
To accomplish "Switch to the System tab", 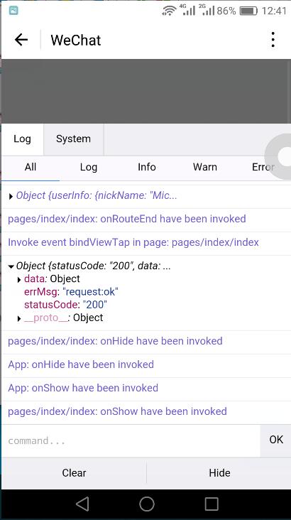I will tap(73, 139).
